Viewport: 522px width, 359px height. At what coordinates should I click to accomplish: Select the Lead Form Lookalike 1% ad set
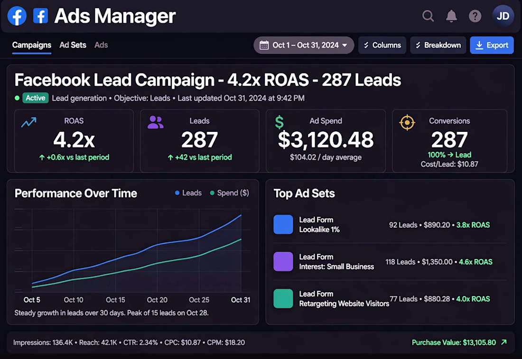390,225
